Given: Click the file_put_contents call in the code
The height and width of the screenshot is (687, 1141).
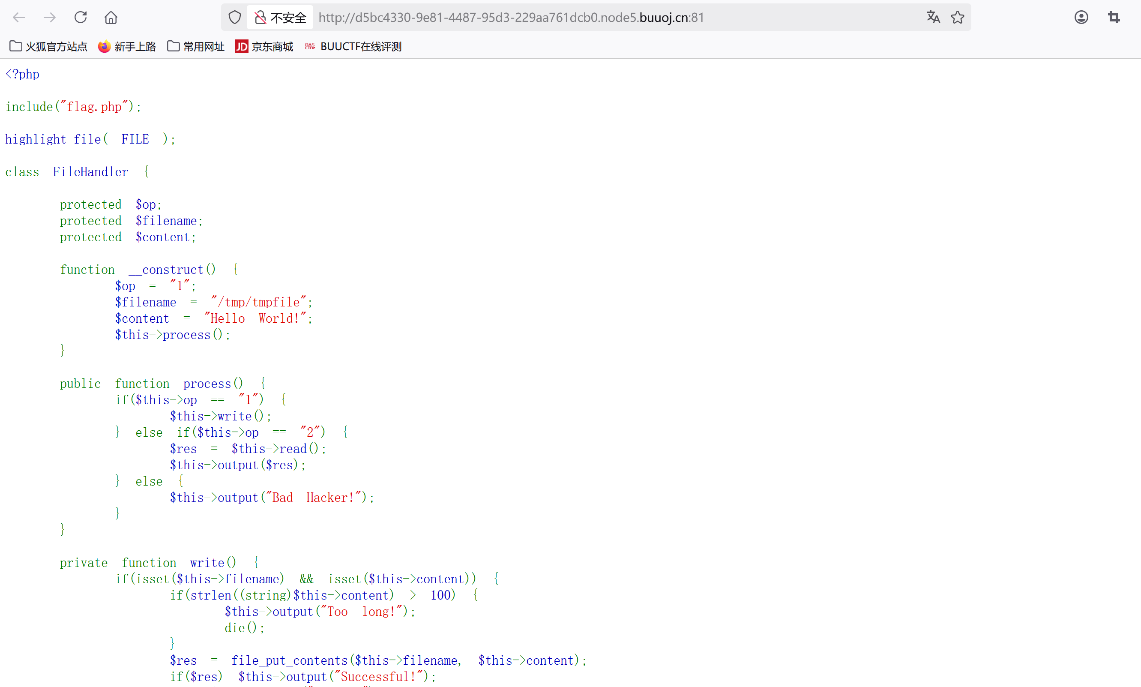Looking at the screenshot, I should tap(289, 660).
